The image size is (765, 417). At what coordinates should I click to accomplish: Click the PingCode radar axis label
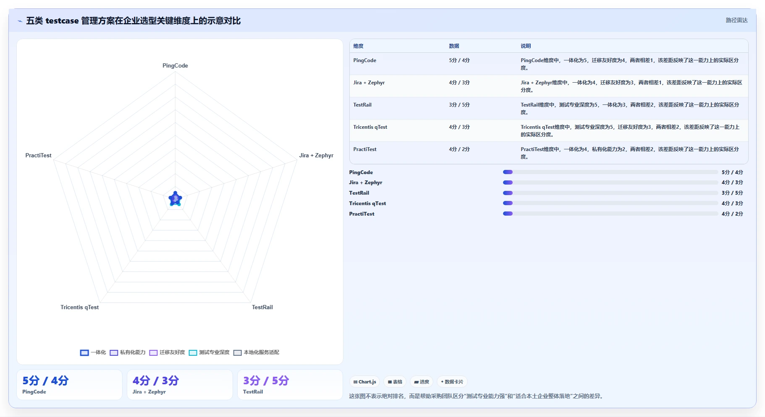pos(175,65)
